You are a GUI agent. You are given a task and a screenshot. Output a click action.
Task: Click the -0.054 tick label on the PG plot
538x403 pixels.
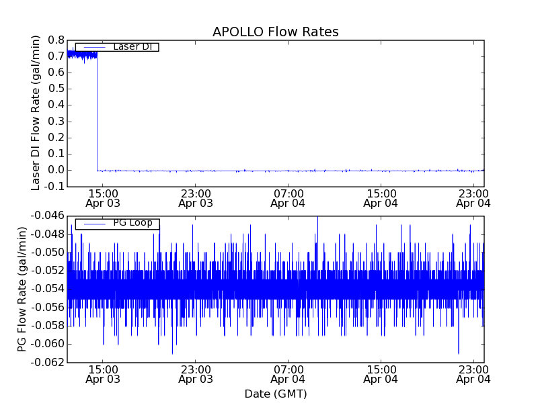[47, 289]
